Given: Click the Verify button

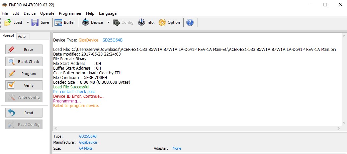Looking at the screenshot, I should pyautogui.click(x=24, y=85).
